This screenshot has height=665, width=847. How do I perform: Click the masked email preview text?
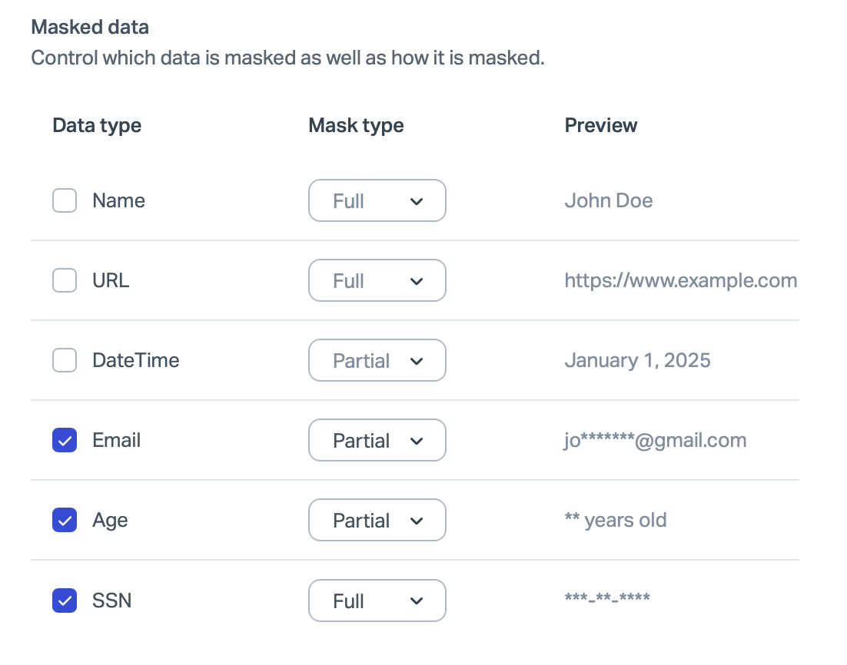pyautogui.click(x=655, y=441)
